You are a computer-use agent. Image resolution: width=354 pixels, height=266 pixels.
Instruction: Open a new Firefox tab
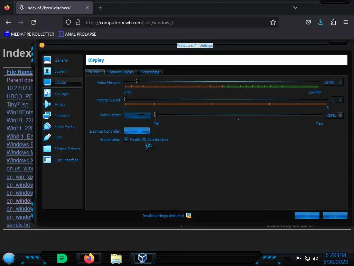100,8
